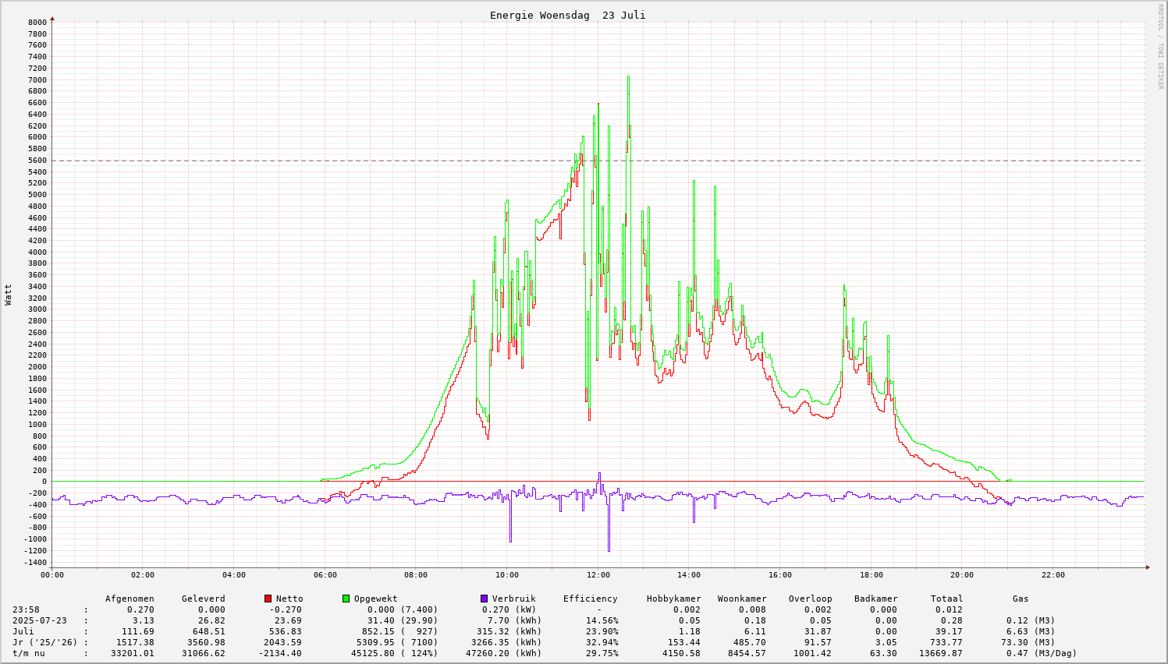Click the arrow at the right end of the time axis
This screenshot has height=664, width=1168.
(1145, 567)
